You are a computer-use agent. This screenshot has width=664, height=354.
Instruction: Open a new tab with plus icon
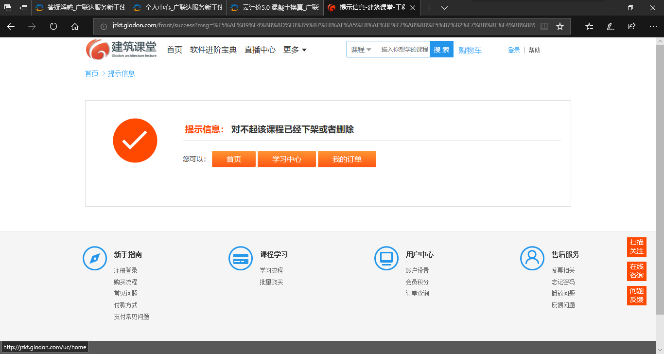pyautogui.click(x=429, y=8)
